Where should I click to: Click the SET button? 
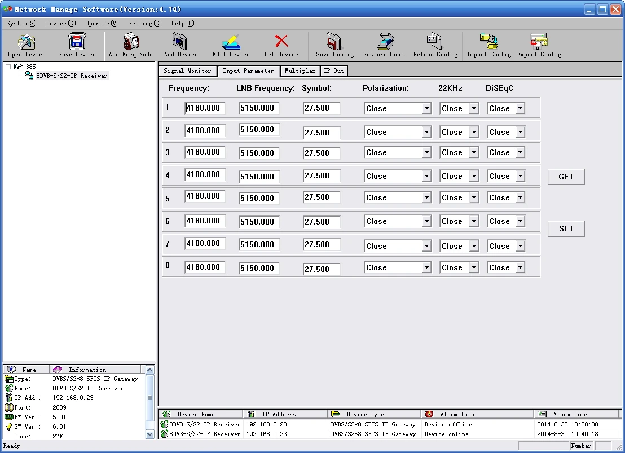(566, 228)
